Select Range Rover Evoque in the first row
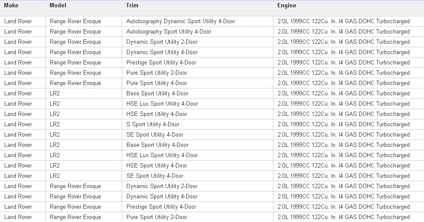 75,21
